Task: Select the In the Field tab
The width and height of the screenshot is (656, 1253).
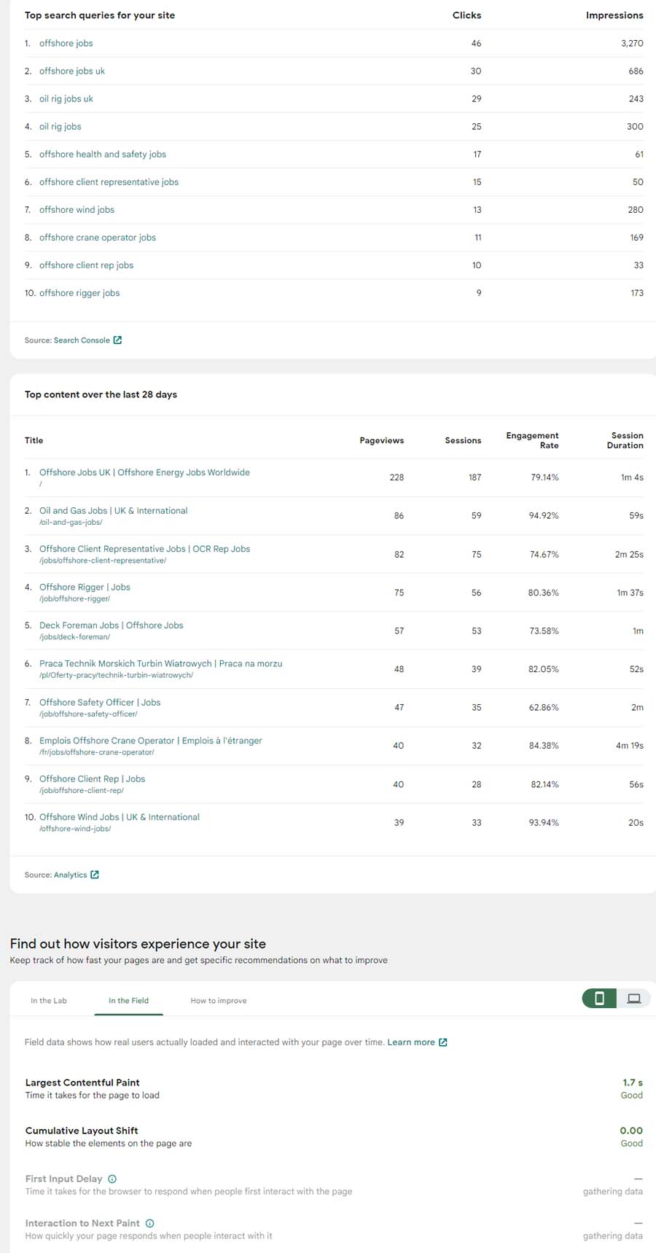Action: [x=128, y=1001]
